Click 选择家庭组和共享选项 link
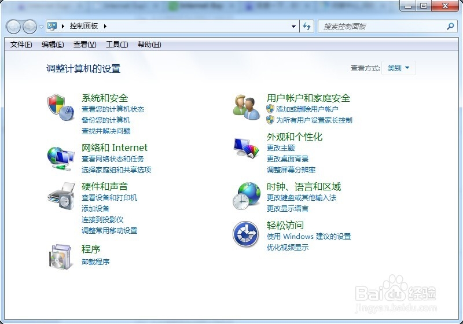 click(x=116, y=170)
